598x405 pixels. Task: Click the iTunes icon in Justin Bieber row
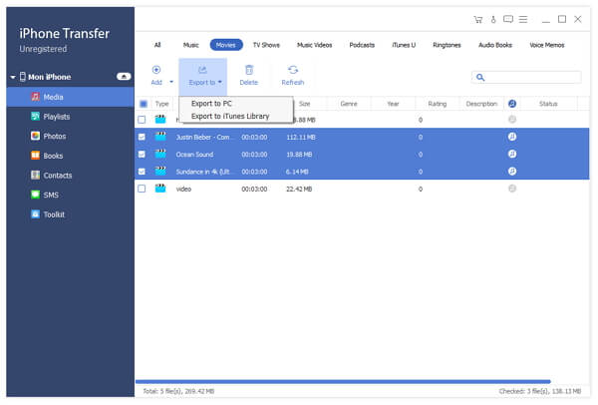(512, 137)
